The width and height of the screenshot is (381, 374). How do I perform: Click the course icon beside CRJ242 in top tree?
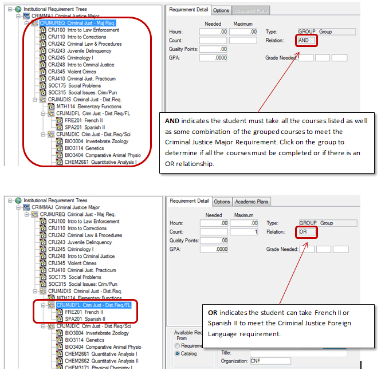coord(43,44)
